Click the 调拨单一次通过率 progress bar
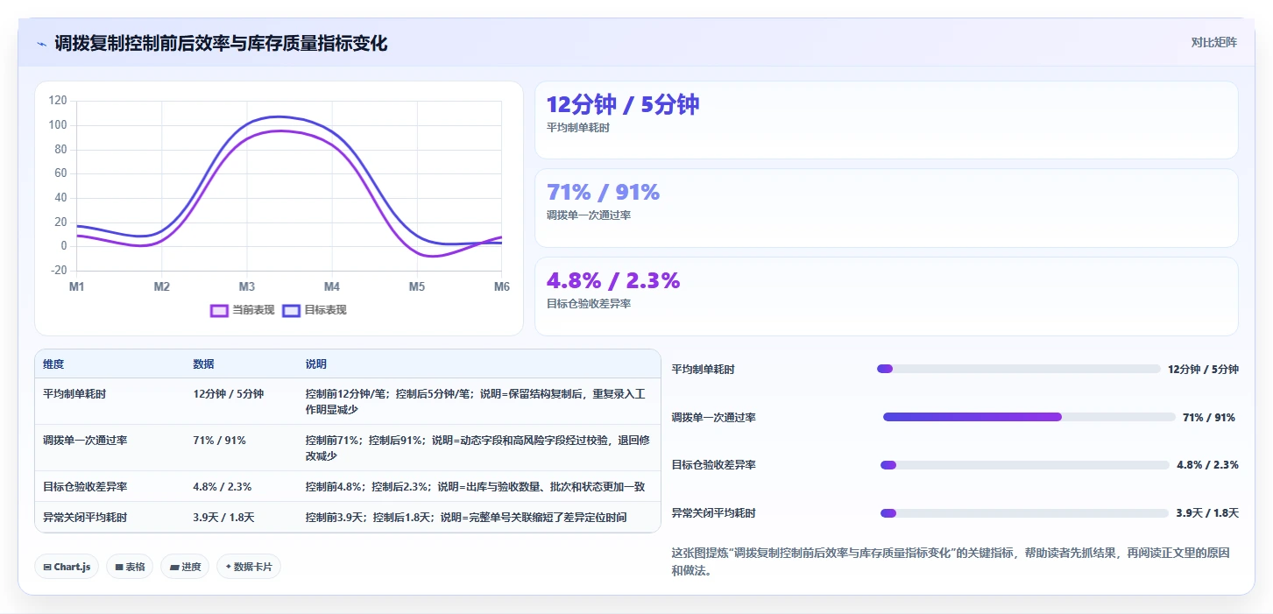Viewport: 1273px width, 614px height. point(1029,417)
